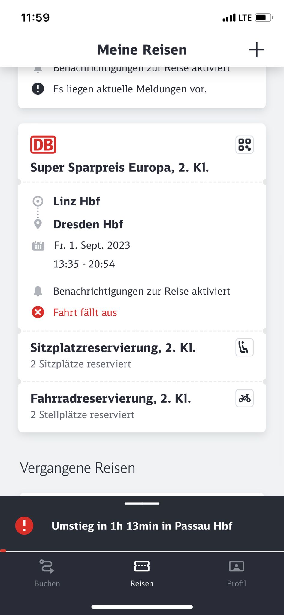Screen dimensions: 284x615
Task: Open the QR code ticket icon
Action: 244,145
